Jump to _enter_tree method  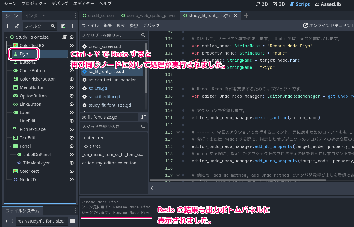click(x=93, y=138)
